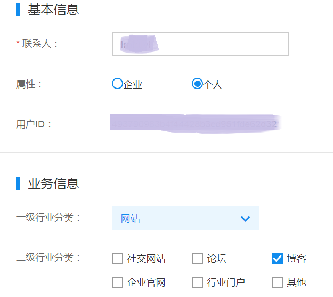
Task: Click the 博客 label text
Action: [296, 259]
